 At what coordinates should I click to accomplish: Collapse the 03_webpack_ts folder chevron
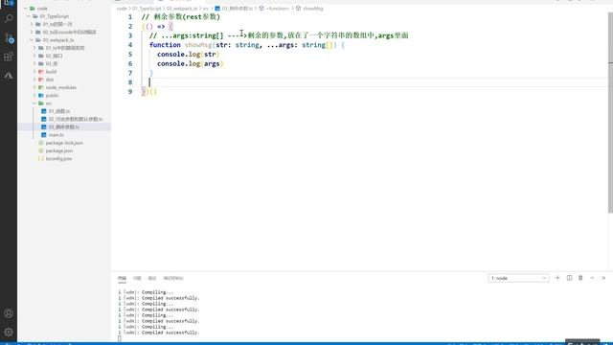[32, 40]
